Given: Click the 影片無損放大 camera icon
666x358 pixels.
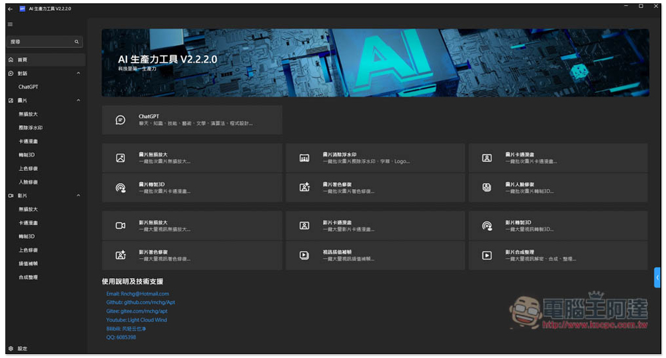Looking at the screenshot, I should (121, 226).
